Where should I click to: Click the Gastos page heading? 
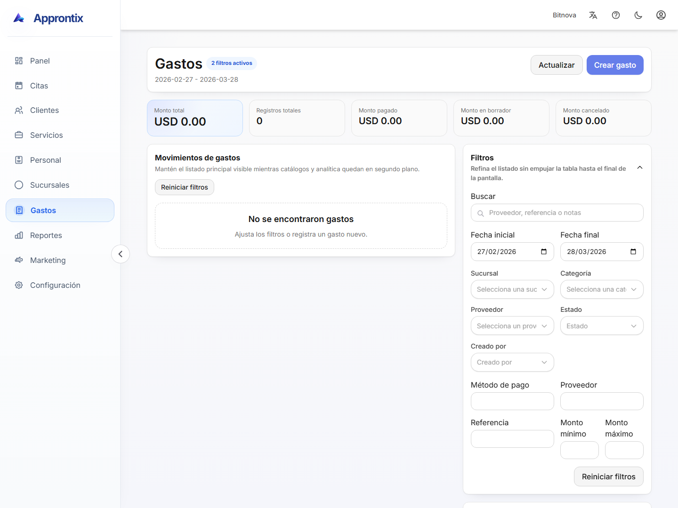(x=178, y=63)
